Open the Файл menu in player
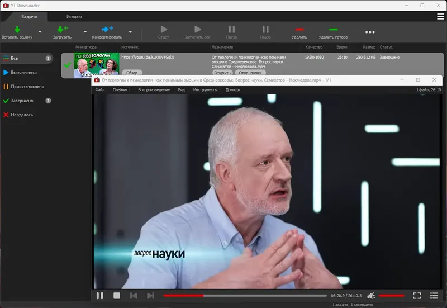 pyautogui.click(x=100, y=89)
